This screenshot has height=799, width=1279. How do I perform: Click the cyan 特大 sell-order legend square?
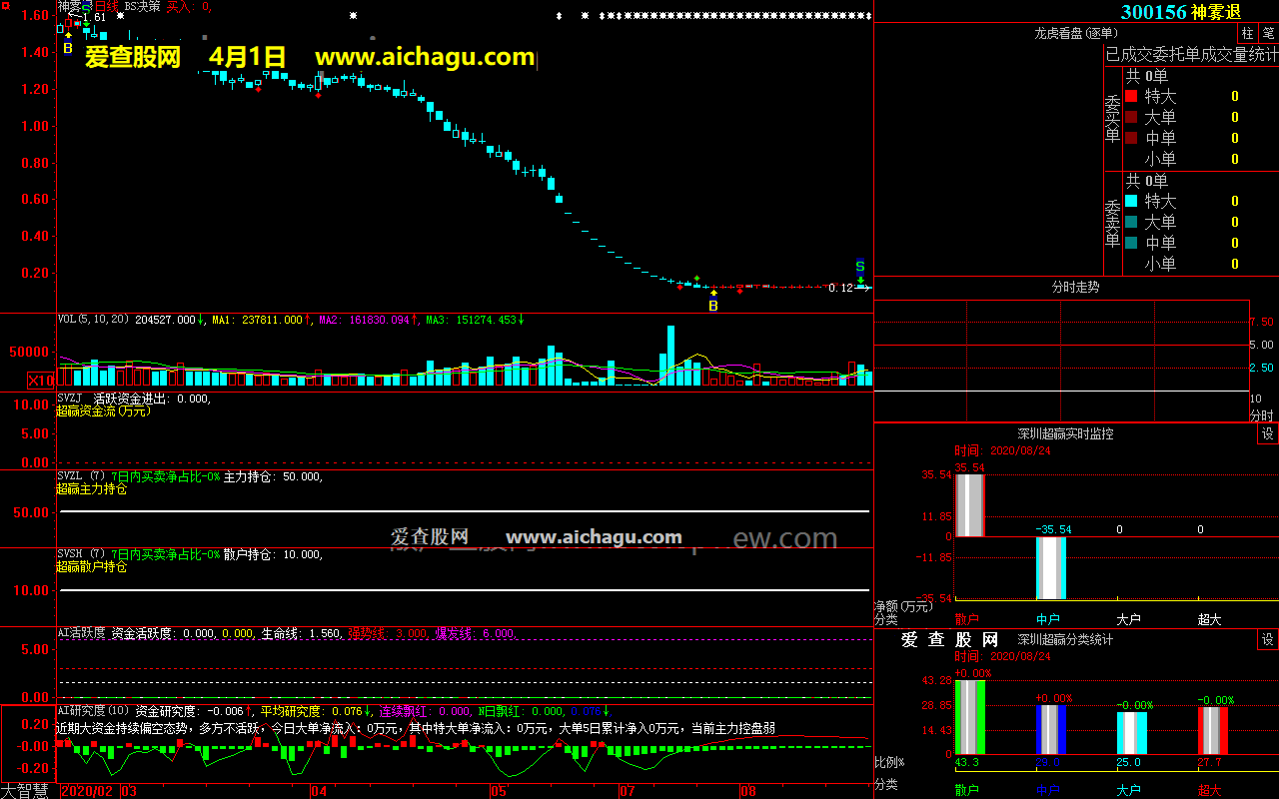coord(1131,201)
